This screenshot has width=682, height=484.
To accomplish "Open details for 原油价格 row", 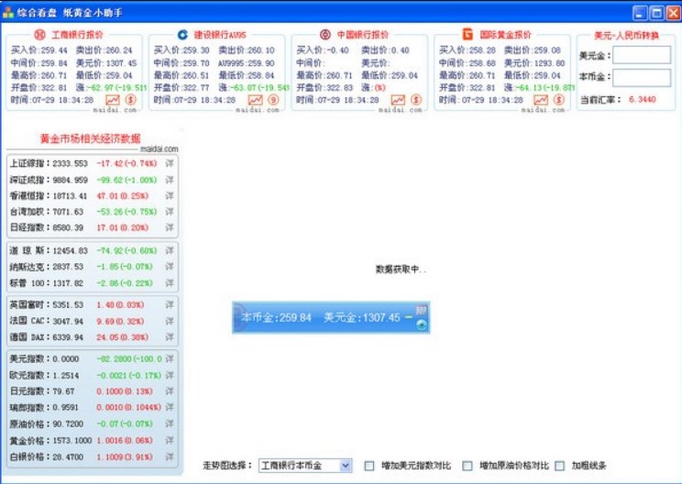I will [170, 423].
